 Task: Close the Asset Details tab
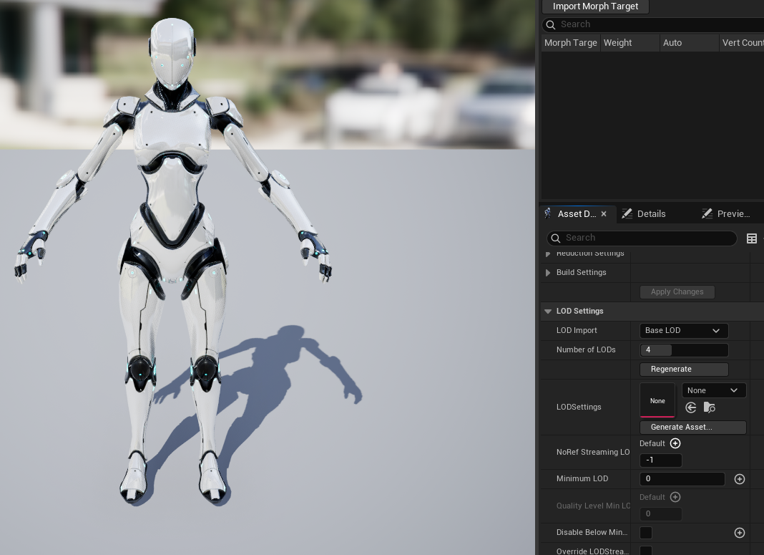[604, 214]
